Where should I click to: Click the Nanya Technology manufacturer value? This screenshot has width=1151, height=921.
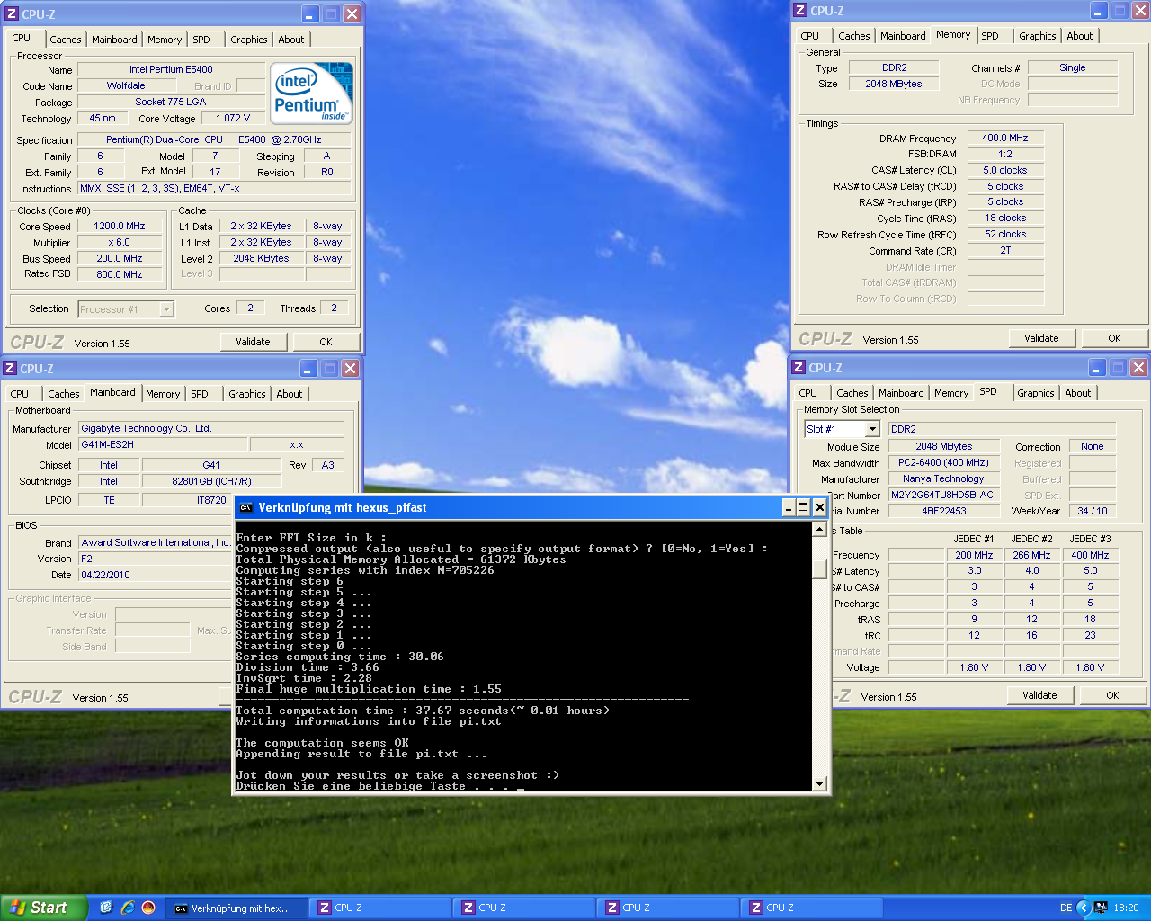click(943, 479)
